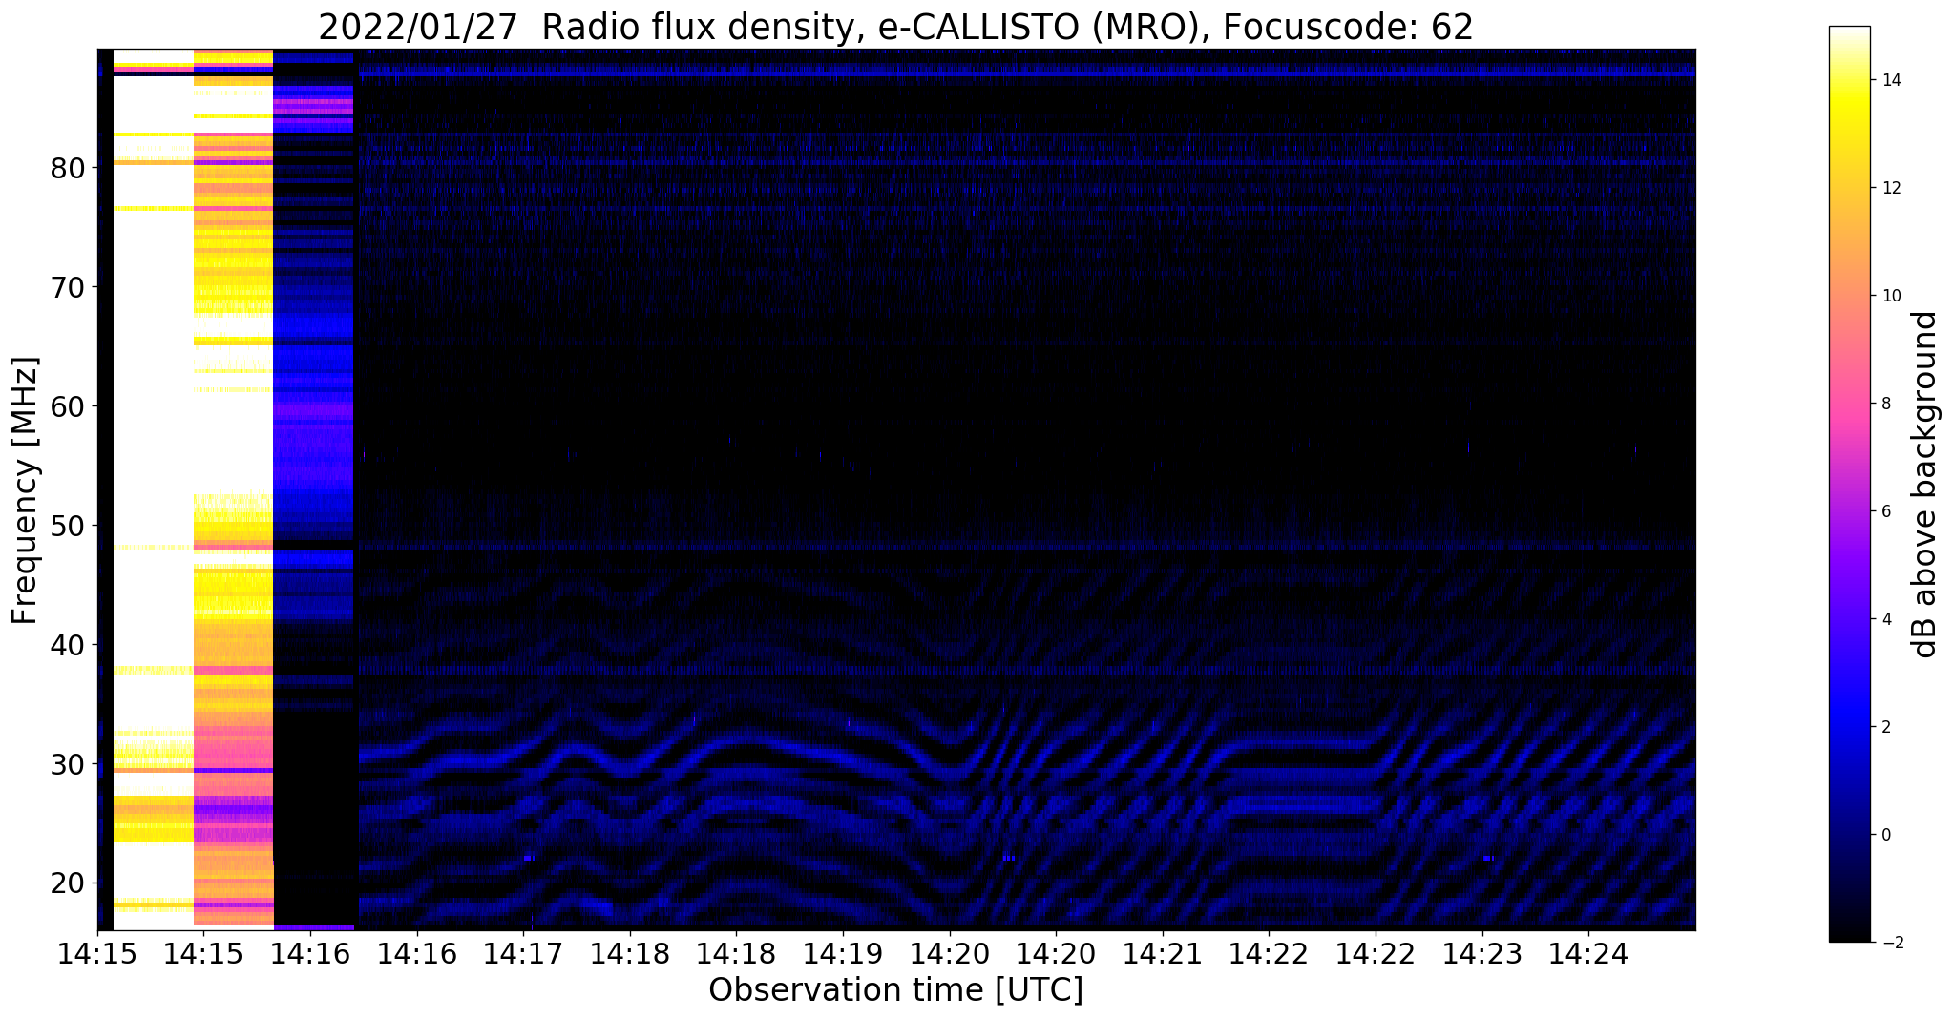This screenshot has height=1018, width=1954.
Task: Click the x-axis tick label 14:21
Action: [x=1163, y=953]
